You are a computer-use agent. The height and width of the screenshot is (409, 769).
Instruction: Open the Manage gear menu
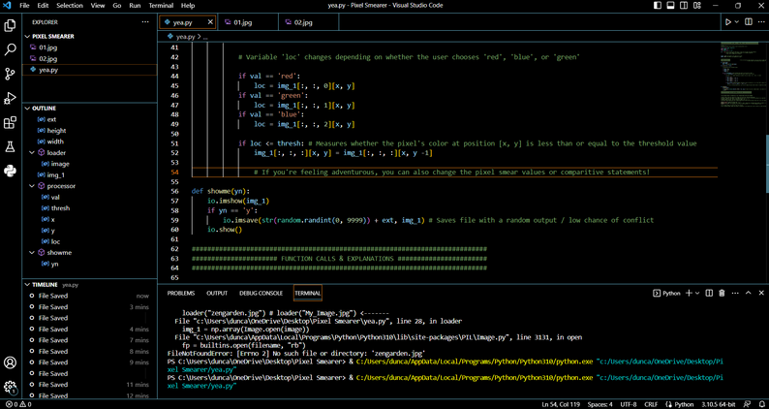(x=10, y=387)
